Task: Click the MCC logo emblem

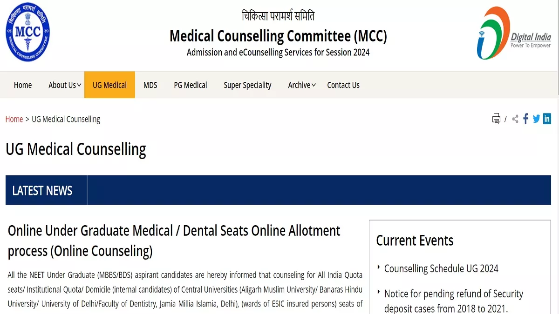Action: click(27, 33)
